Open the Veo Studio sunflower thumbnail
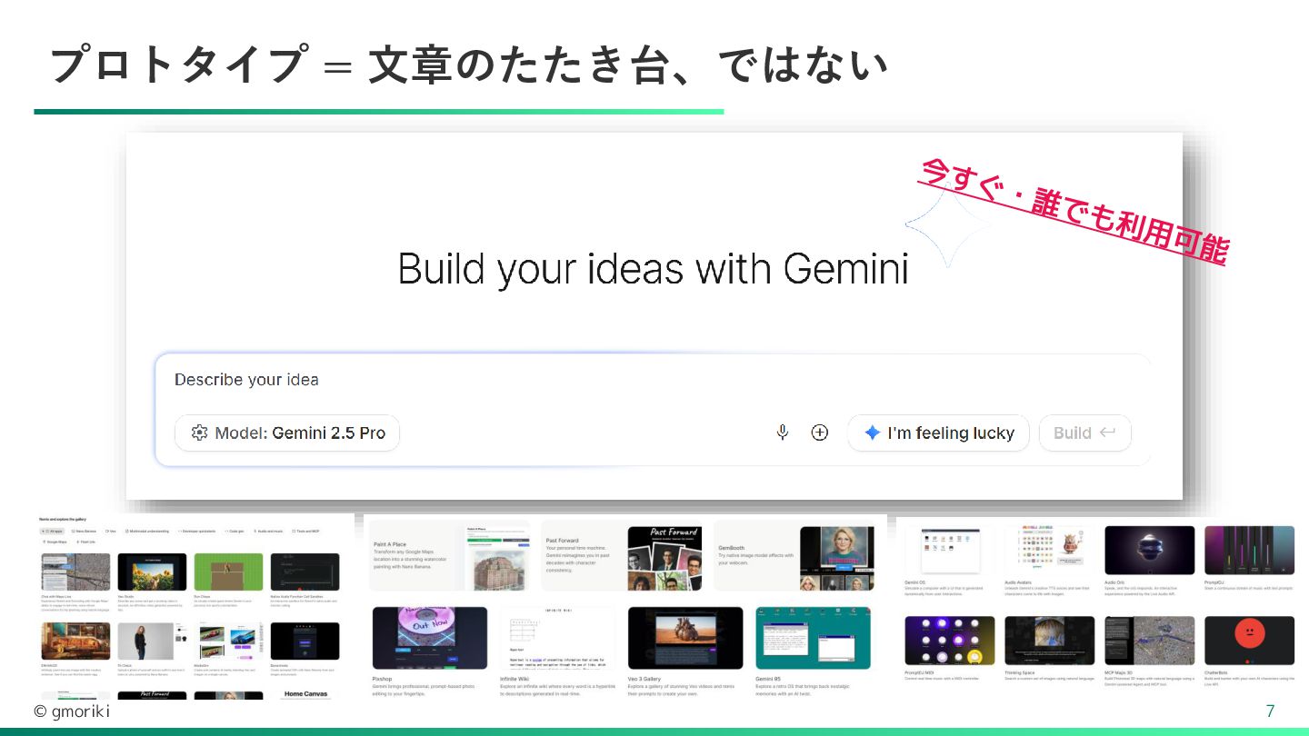 click(152, 572)
